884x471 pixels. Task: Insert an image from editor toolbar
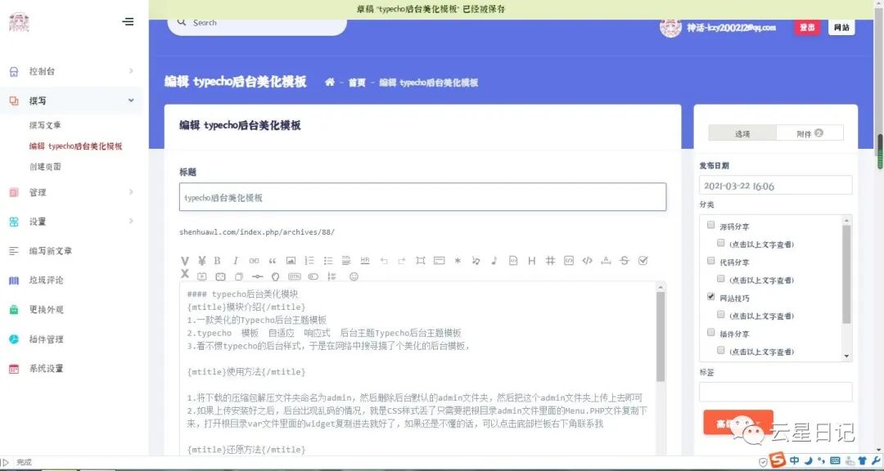(291, 261)
